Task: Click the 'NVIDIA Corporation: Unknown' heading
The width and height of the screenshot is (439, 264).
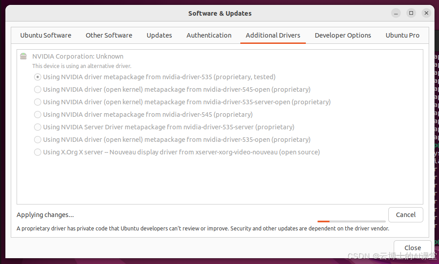Action: pyautogui.click(x=78, y=56)
